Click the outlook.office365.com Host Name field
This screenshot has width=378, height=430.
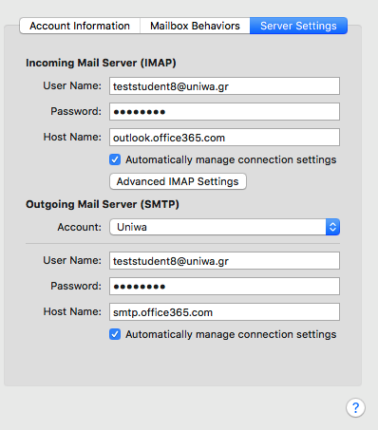224,138
